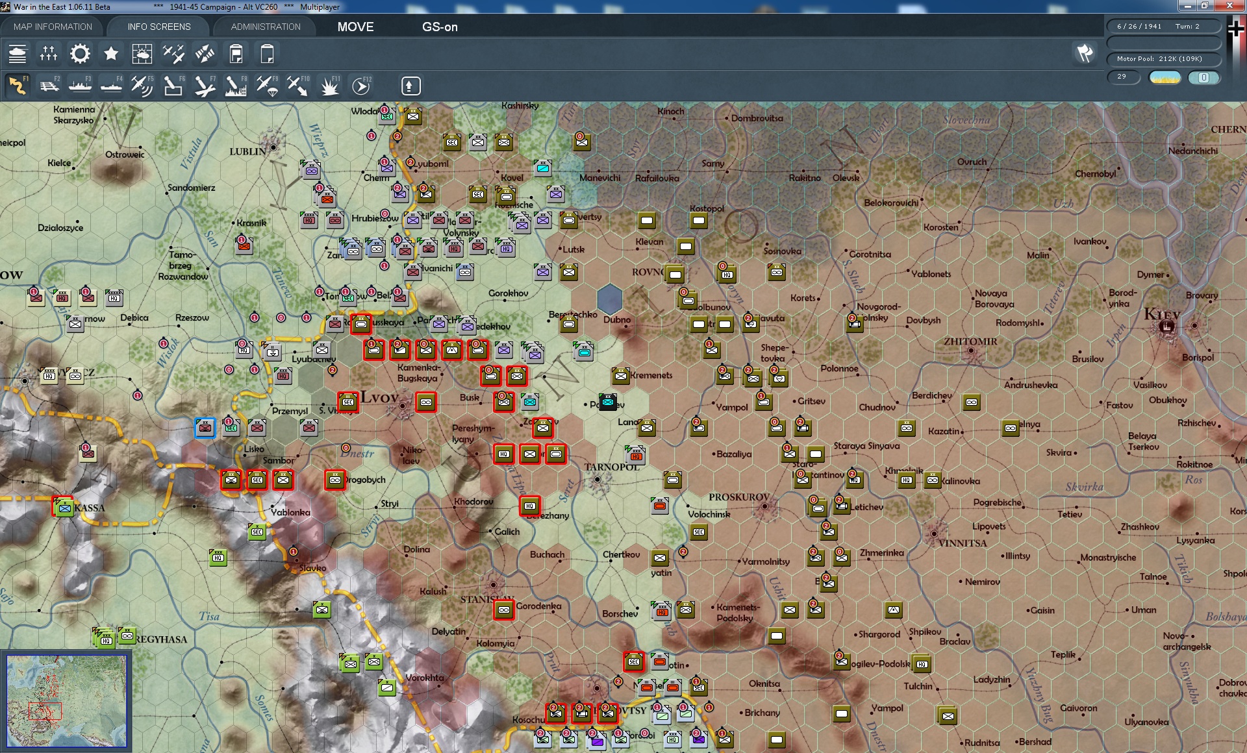Select the red-outlined unit beside Gorodenka

pos(504,610)
